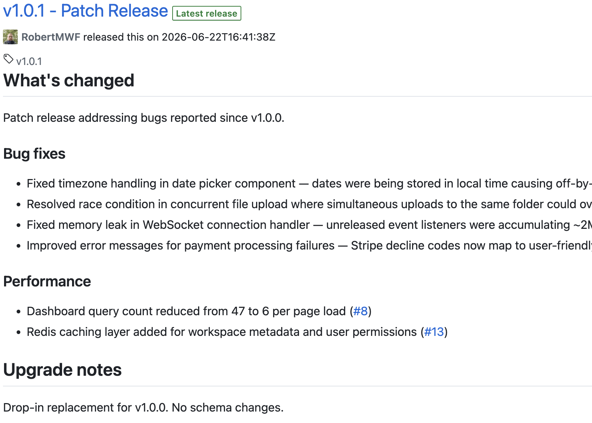Image resolution: width=592 pixels, height=423 pixels.
Task: Click the payment processing error messages item
Action: coord(309,245)
